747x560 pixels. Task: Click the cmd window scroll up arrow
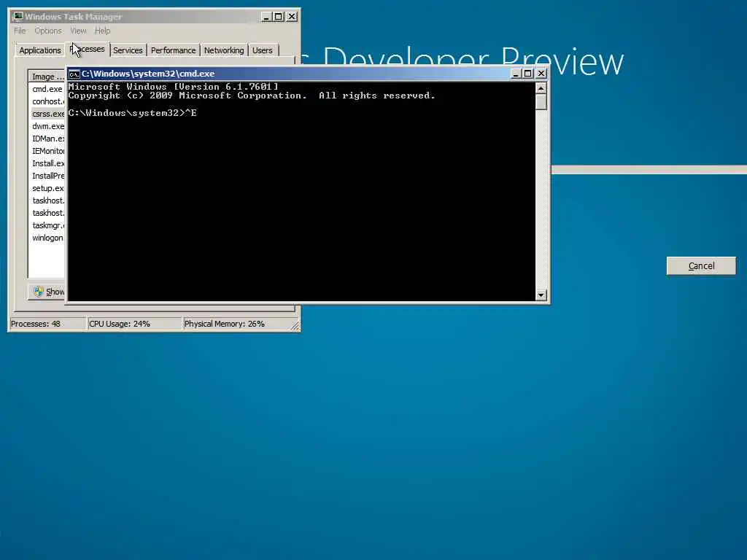[541, 88]
